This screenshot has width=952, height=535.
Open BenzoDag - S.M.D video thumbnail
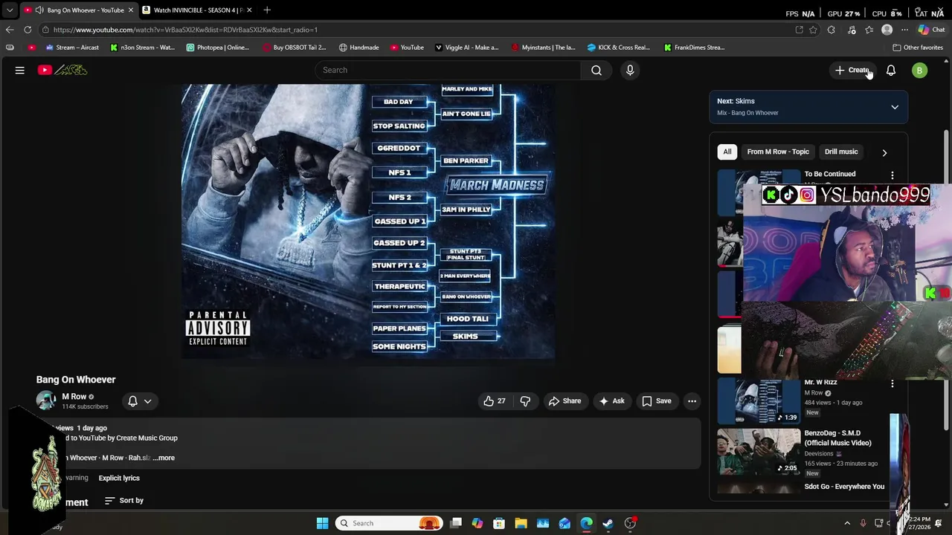tap(759, 451)
